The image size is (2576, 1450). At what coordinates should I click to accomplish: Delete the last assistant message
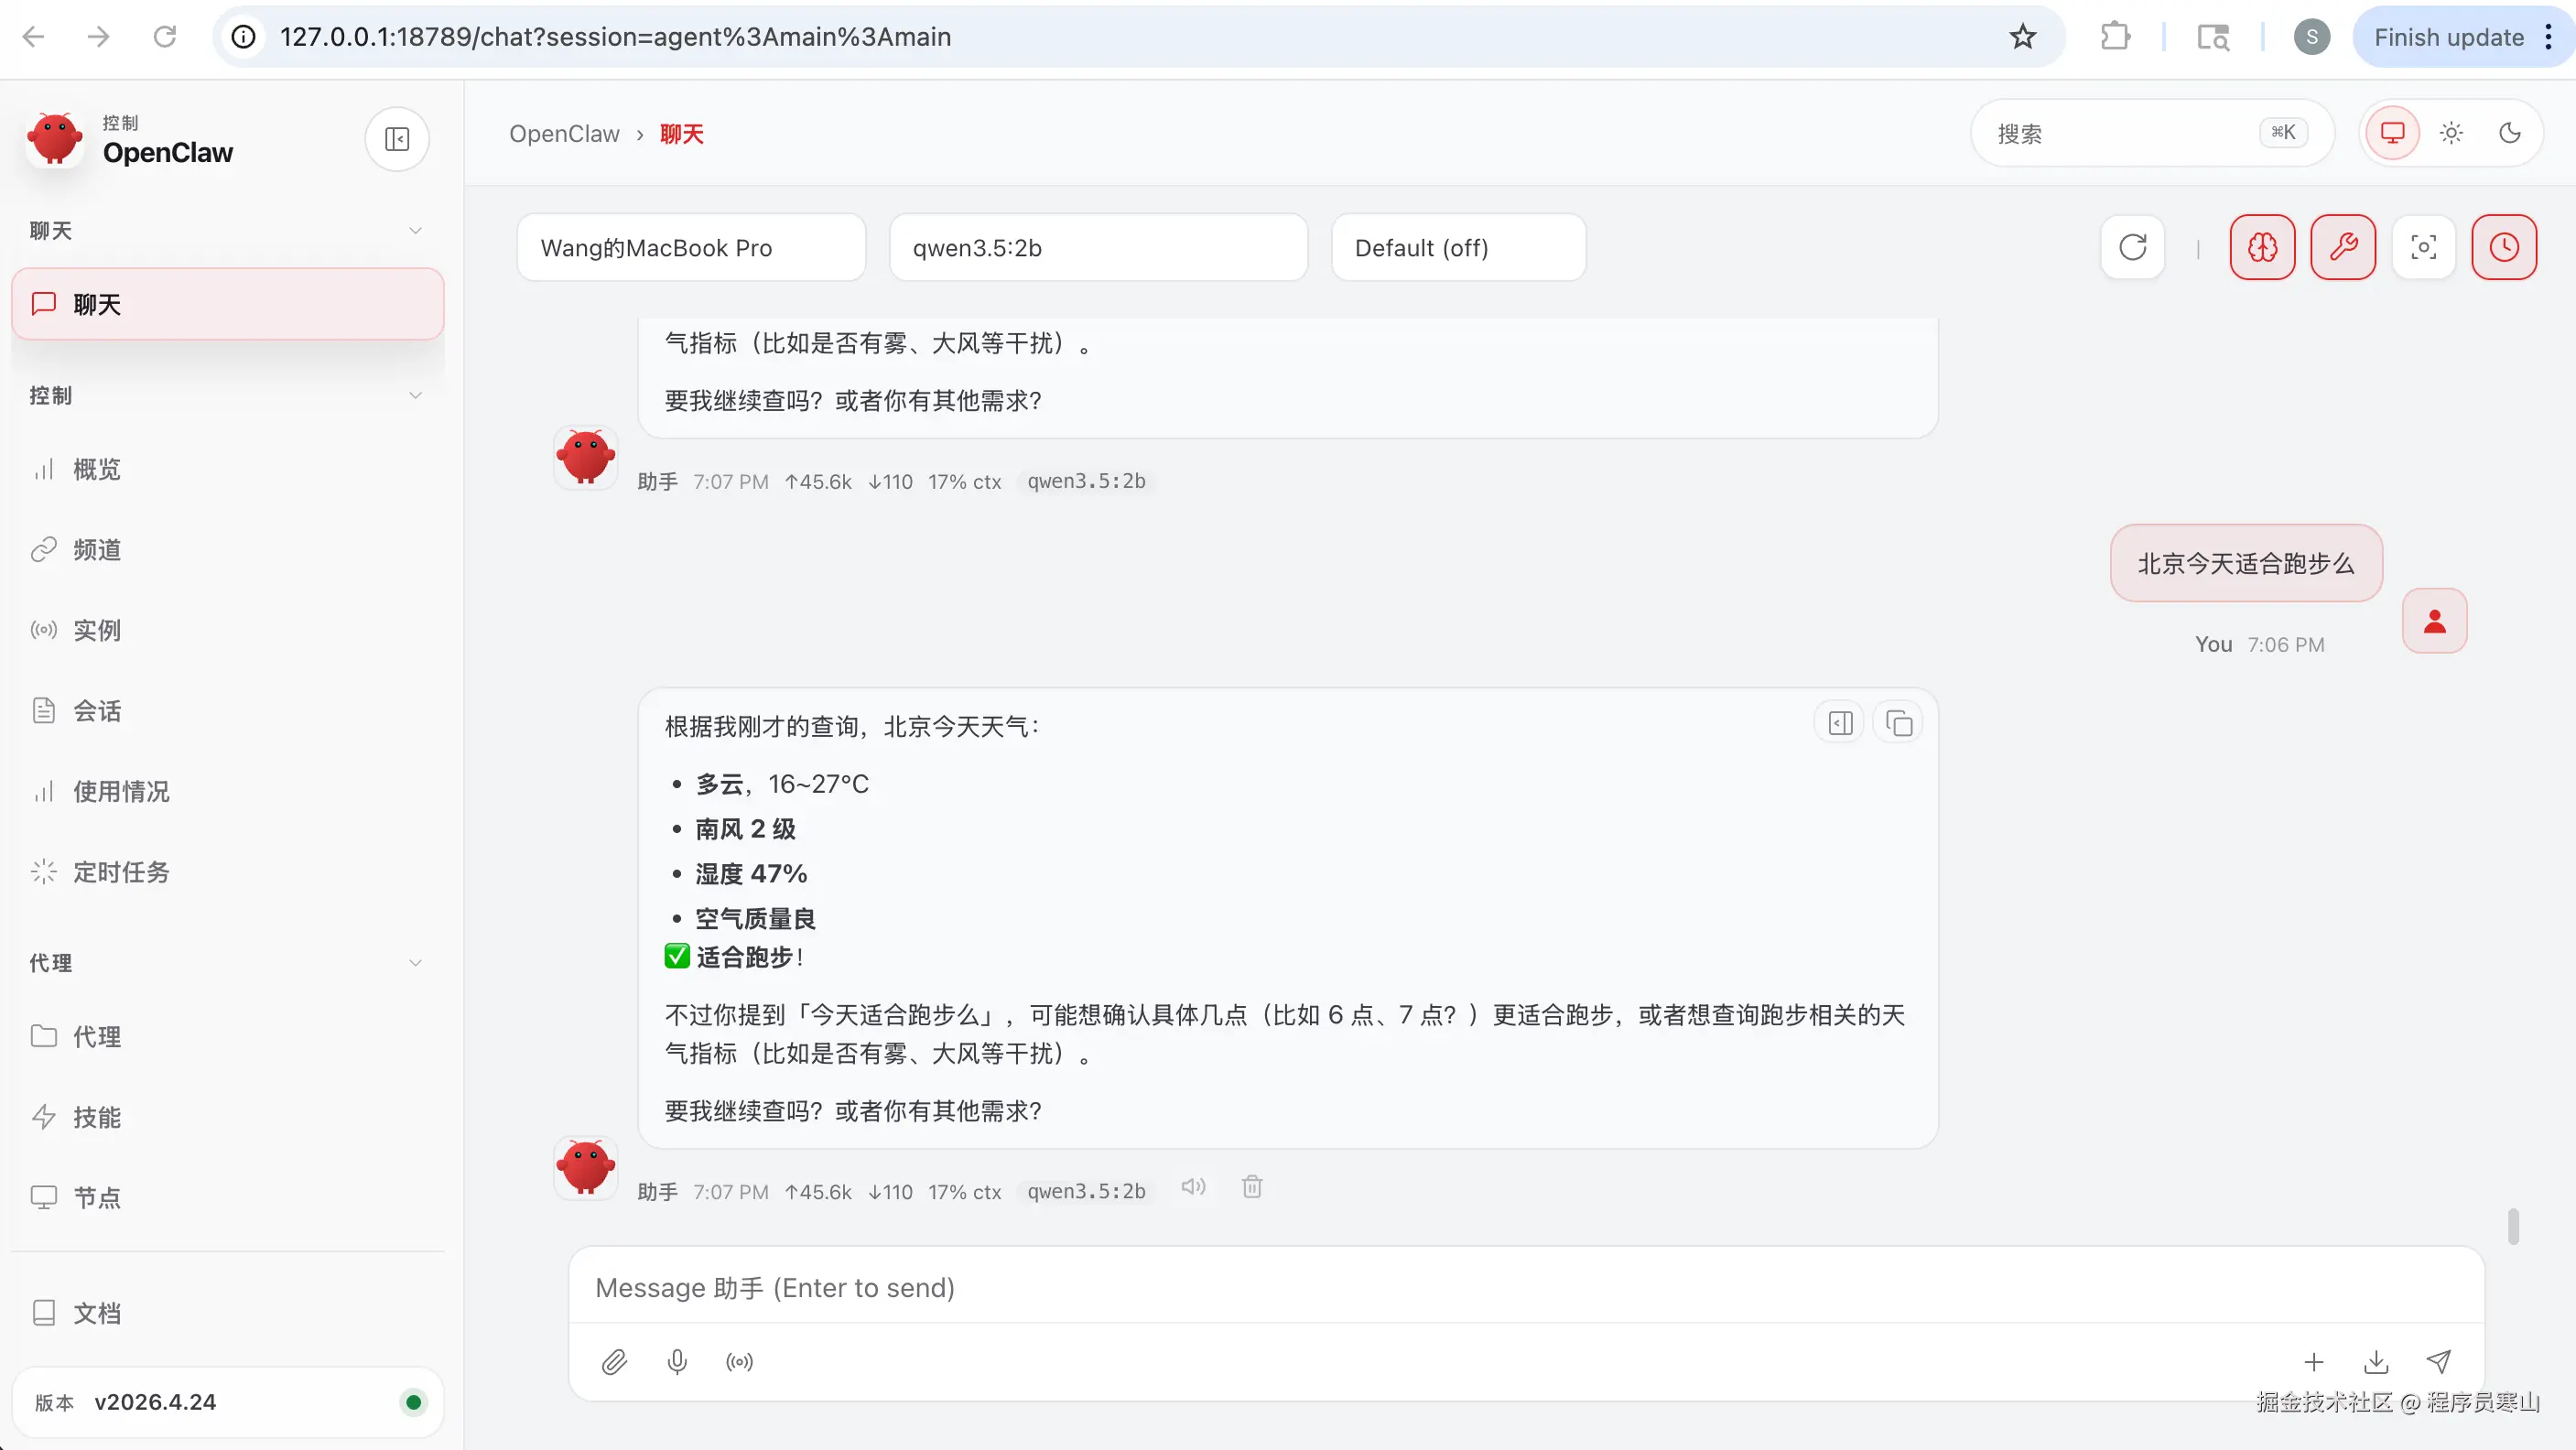(1252, 1187)
